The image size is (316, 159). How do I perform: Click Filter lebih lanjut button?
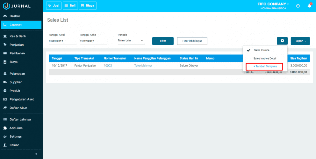(x=192, y=41)
